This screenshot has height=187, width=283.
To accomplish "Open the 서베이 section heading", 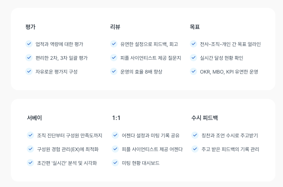I will coord(34,118).
